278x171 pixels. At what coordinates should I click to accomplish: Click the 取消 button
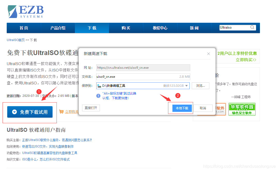coord(203,108)
